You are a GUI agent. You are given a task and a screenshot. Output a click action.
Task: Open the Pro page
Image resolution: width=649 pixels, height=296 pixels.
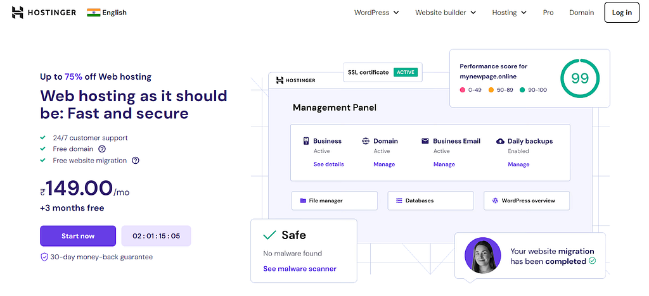548,13
